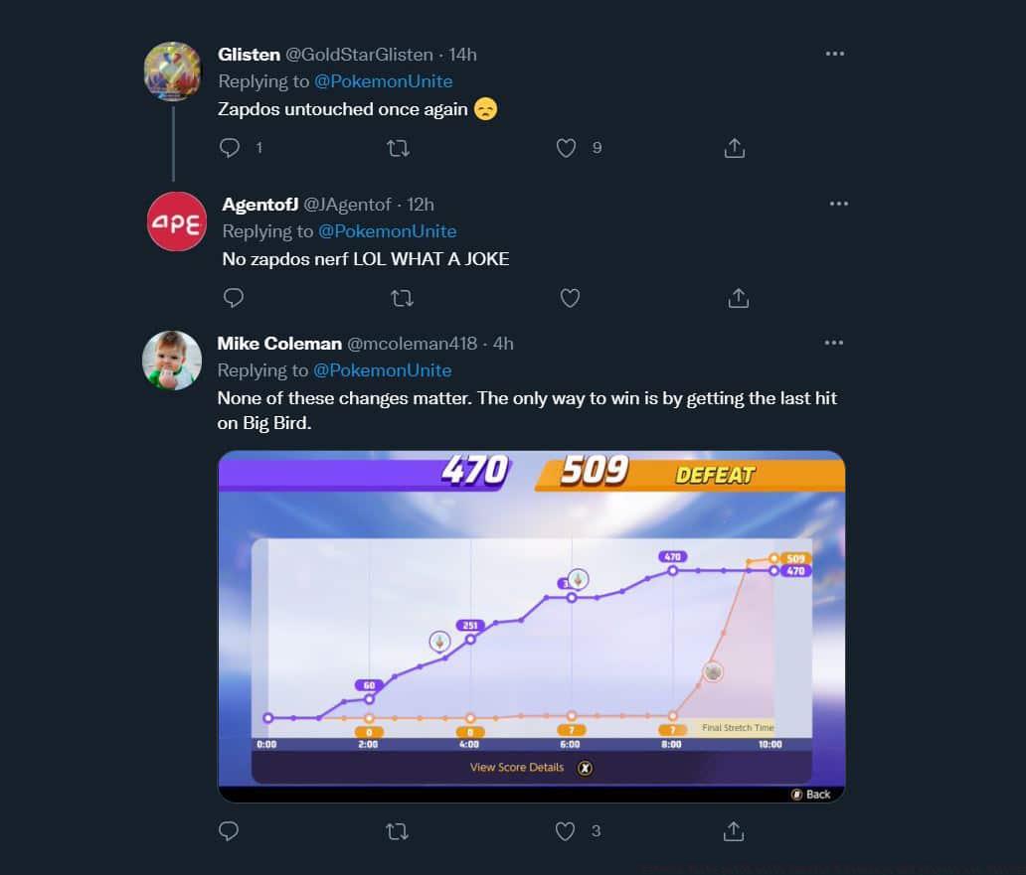This screenshot has height=875, width=1026.
Task: Open @PokemonUnite link in Glisten's reply
Action: [x=383, y=81]
